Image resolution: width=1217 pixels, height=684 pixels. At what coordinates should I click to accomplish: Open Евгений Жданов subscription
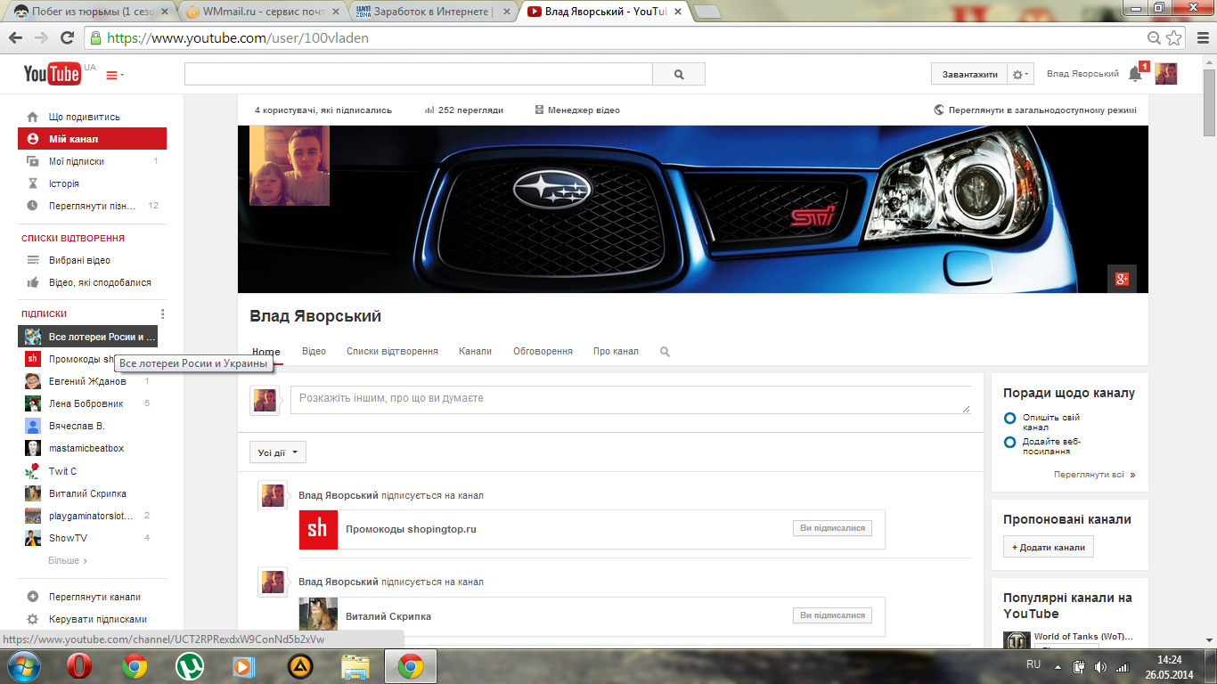coord(87,381)
